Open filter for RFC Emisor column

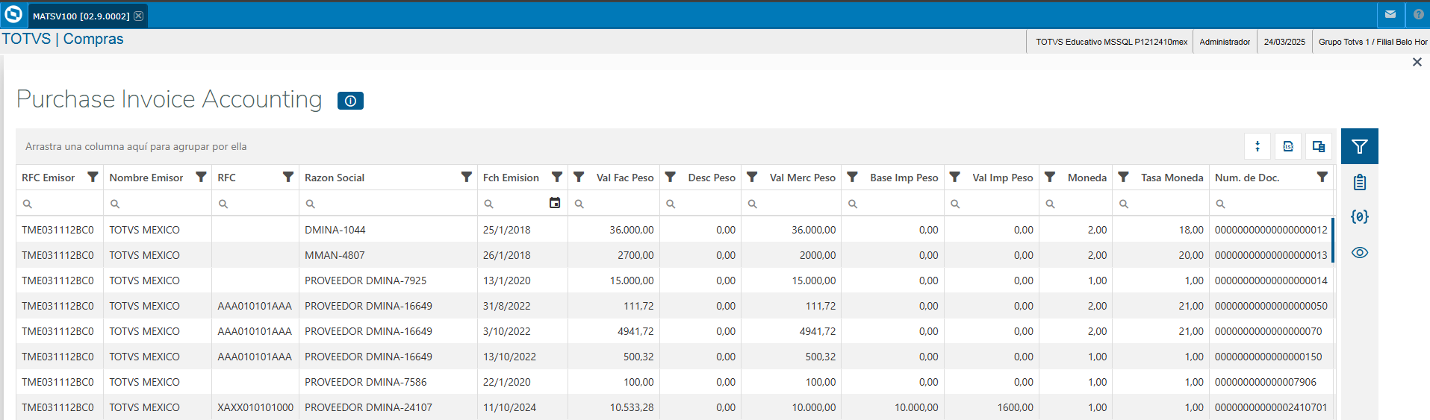93,177
